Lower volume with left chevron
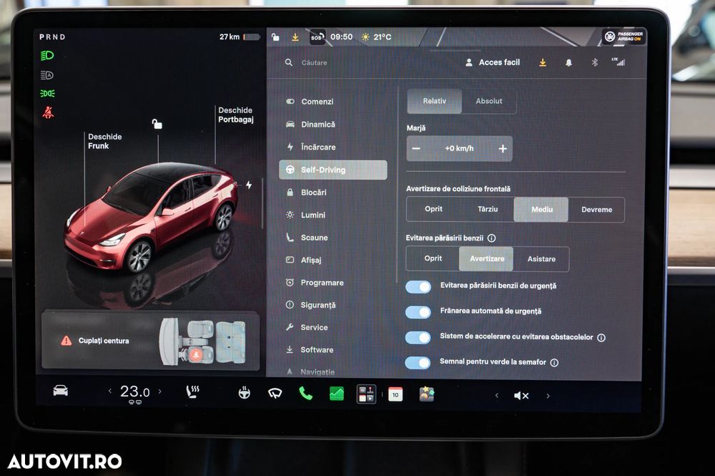This screenshot has width=715, height=476. point(497,395)
